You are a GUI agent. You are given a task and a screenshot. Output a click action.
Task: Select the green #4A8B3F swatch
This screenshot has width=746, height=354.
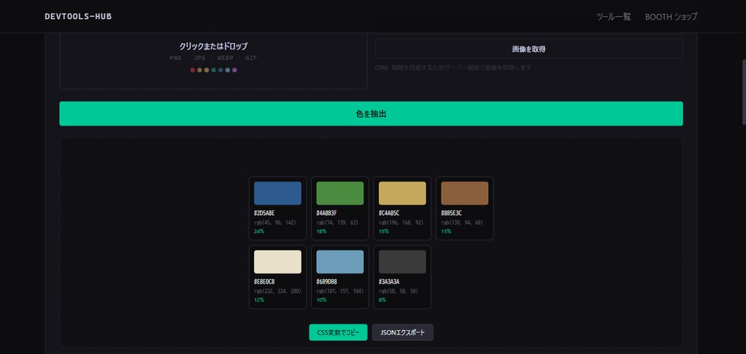pyautogui.click(x=339, y=193)
